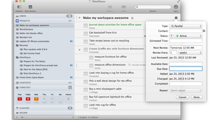Click the Focus toolbar icon
The image size is (220, 120).
pos(110,7)
